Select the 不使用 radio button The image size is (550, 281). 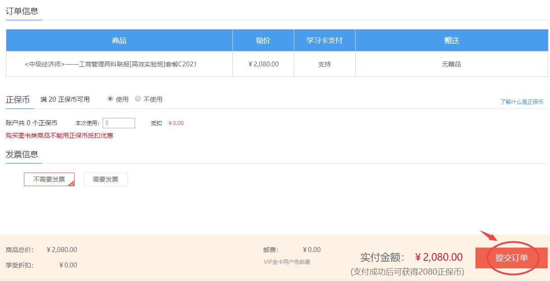(x=137, y=98)
